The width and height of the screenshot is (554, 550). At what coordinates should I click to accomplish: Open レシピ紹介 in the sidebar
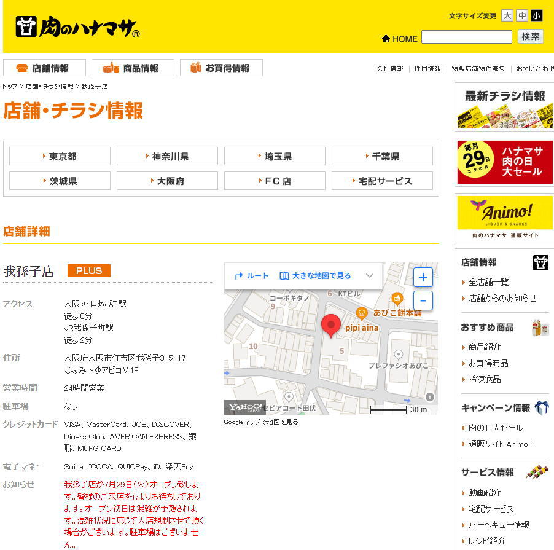pyautogui.click(x=487, y=541)
